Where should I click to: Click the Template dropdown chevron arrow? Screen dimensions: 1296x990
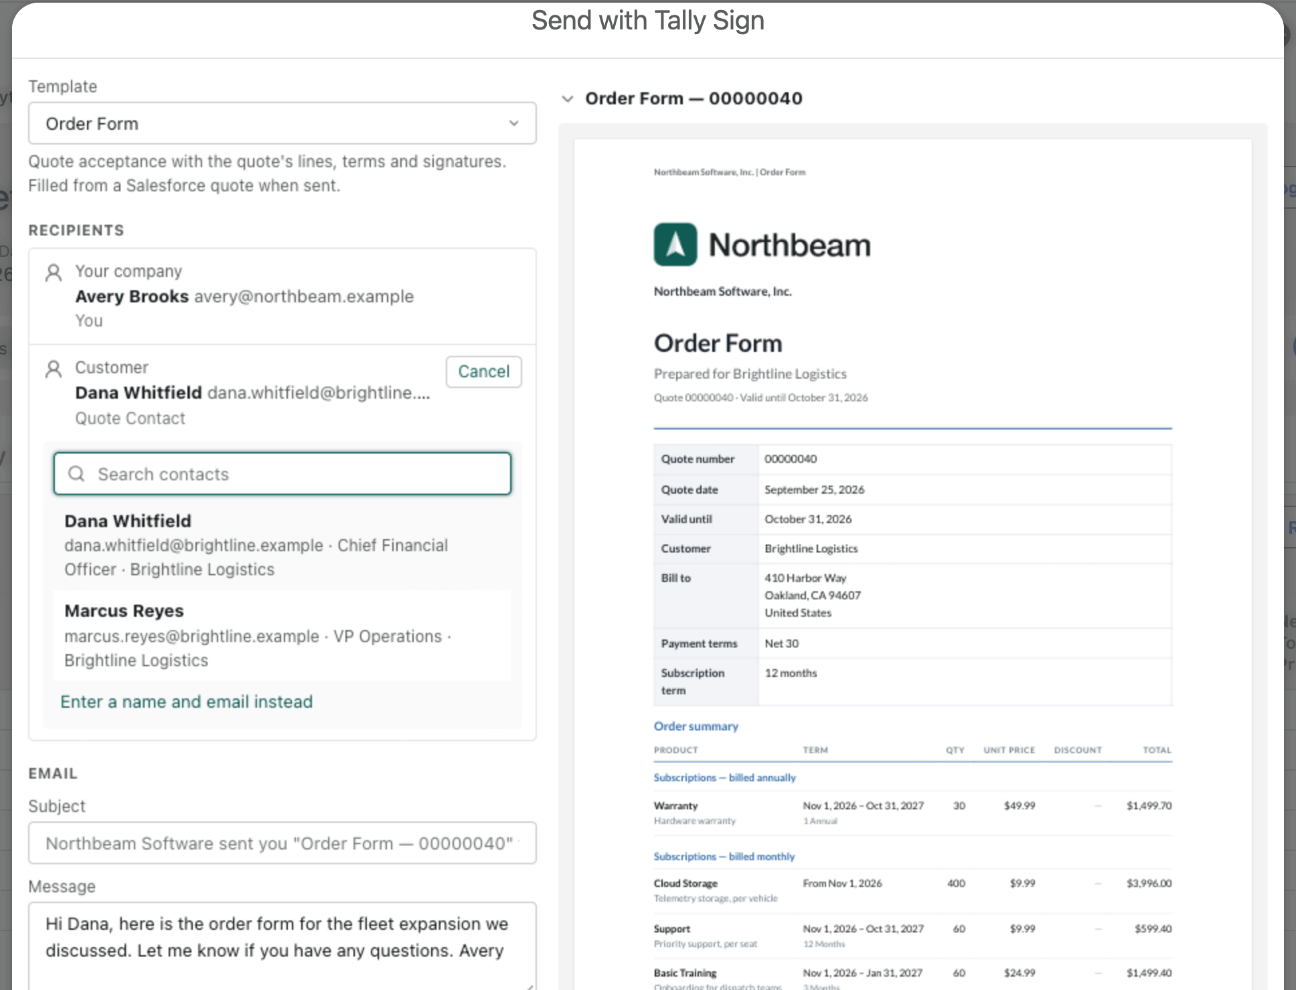tap(513, 123)
